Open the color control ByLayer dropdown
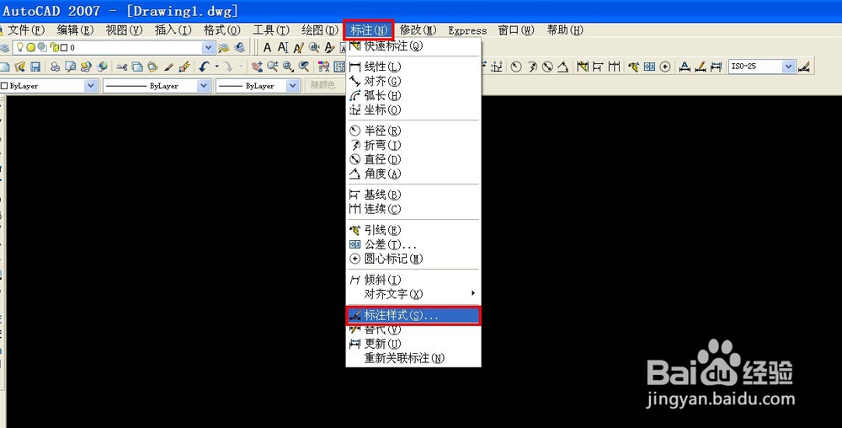Screen dimensions: 842x428 click(91, 86)
